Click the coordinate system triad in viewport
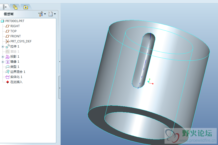218x145 pixels. click(x=150, y=82)
